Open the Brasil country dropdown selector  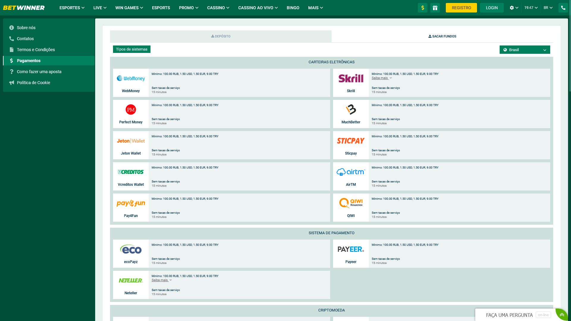coord(525,50)
